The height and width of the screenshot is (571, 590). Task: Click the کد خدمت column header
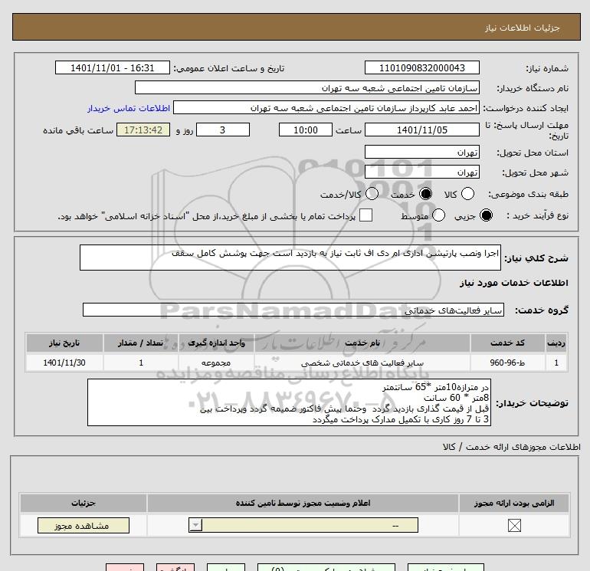tap(507, 343)
